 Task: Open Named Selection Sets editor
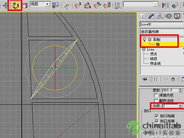pyautogui.click(x=118, y=6)
